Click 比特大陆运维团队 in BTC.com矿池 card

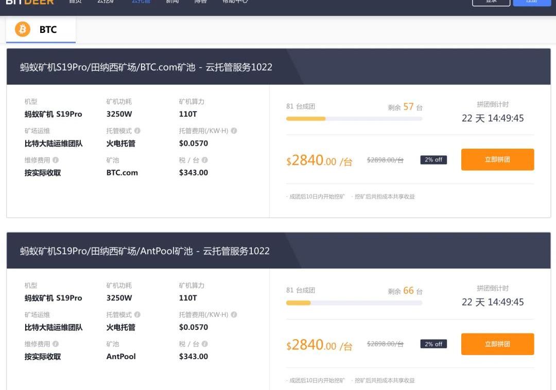pos(54,144)
